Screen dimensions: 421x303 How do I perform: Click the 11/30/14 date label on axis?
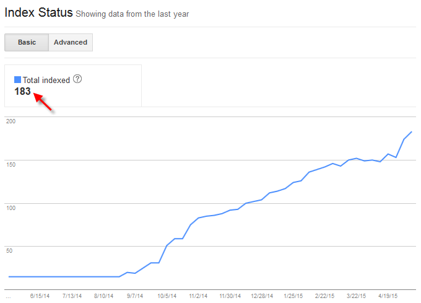[230, 296]
